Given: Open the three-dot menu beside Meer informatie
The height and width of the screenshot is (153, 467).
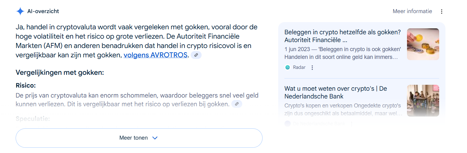Looking at the screenshot, I should 442,12.
